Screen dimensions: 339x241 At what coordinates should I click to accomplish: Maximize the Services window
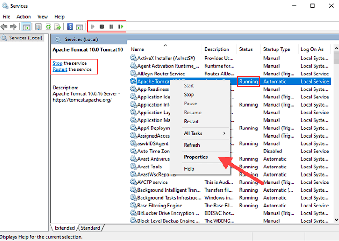pos(313,6)
